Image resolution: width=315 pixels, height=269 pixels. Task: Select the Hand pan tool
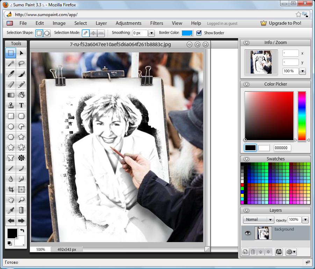[x=10, y=199]
